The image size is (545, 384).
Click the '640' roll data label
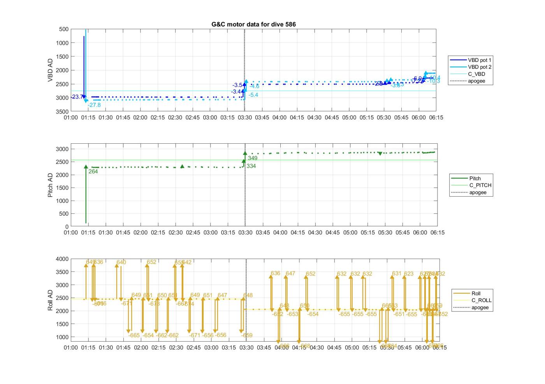point(121,262)
